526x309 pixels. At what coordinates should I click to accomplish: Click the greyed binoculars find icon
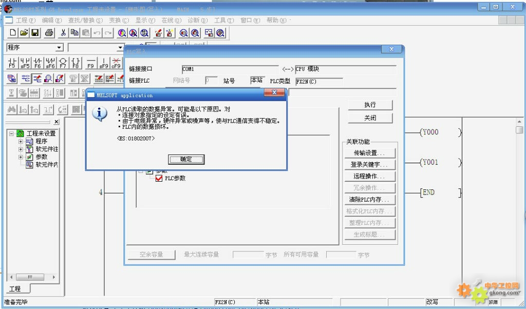coord(12,109)
